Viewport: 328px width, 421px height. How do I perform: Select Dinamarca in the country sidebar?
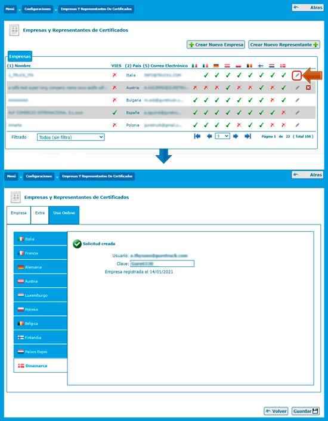coord(40,365)
